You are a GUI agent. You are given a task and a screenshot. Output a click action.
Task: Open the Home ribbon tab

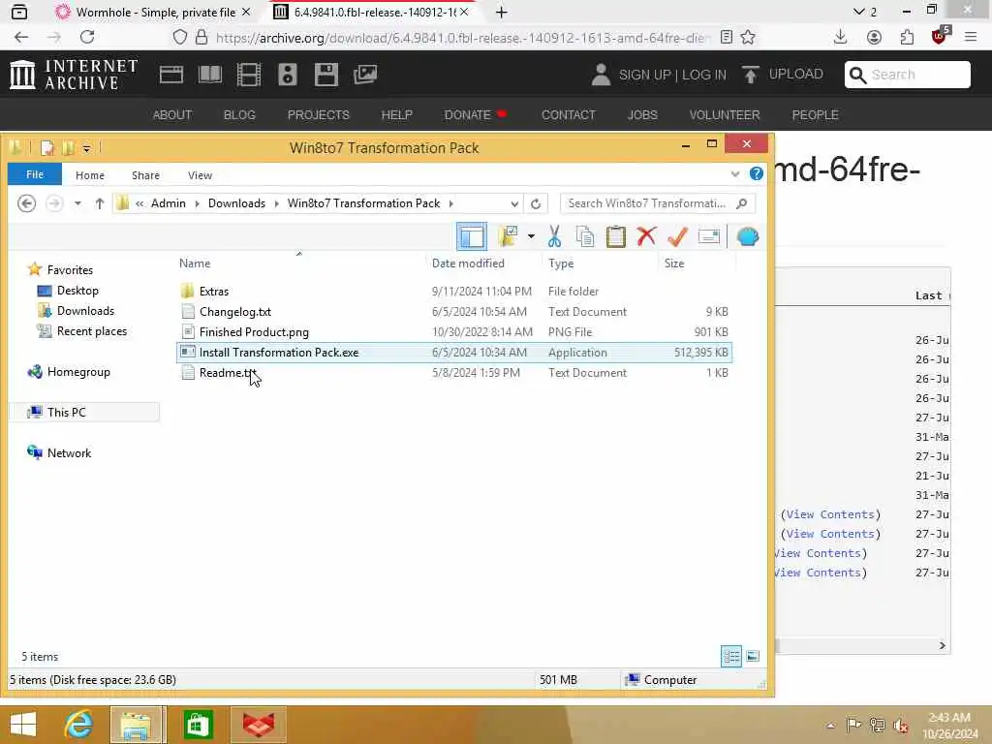coord(90,175)
